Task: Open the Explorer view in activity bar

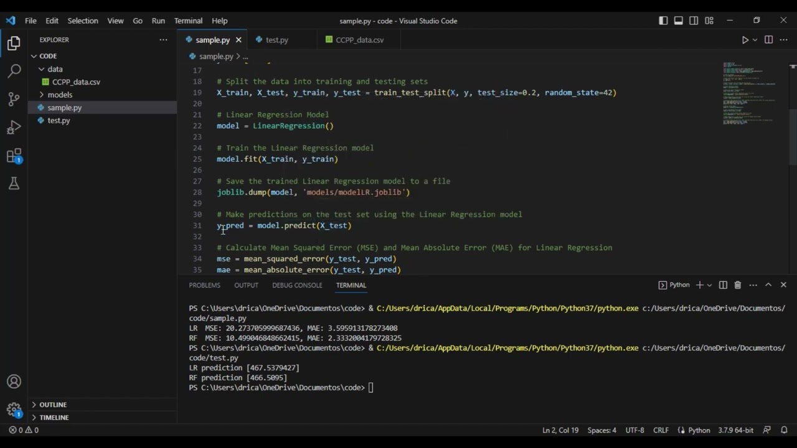Action: tap(14, 44)
